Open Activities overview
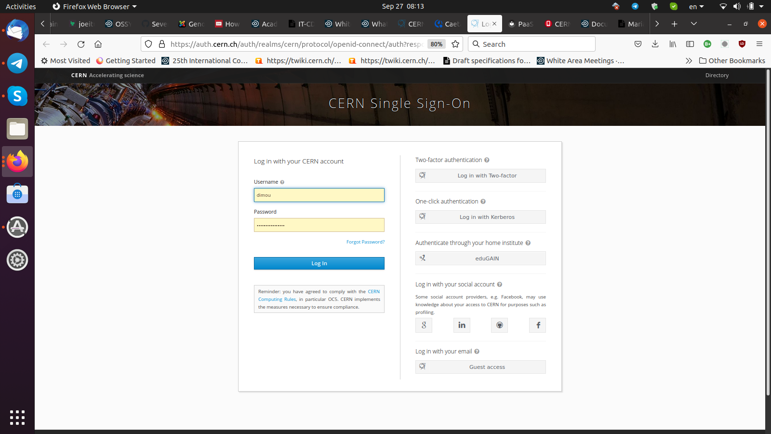Viewport: 771px width, 434px height. (21, 6)
